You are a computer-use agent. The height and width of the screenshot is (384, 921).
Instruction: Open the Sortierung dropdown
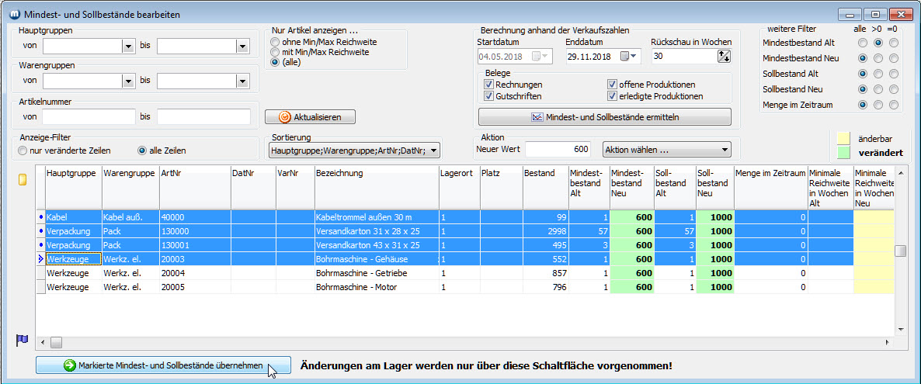tap(433, 150)
